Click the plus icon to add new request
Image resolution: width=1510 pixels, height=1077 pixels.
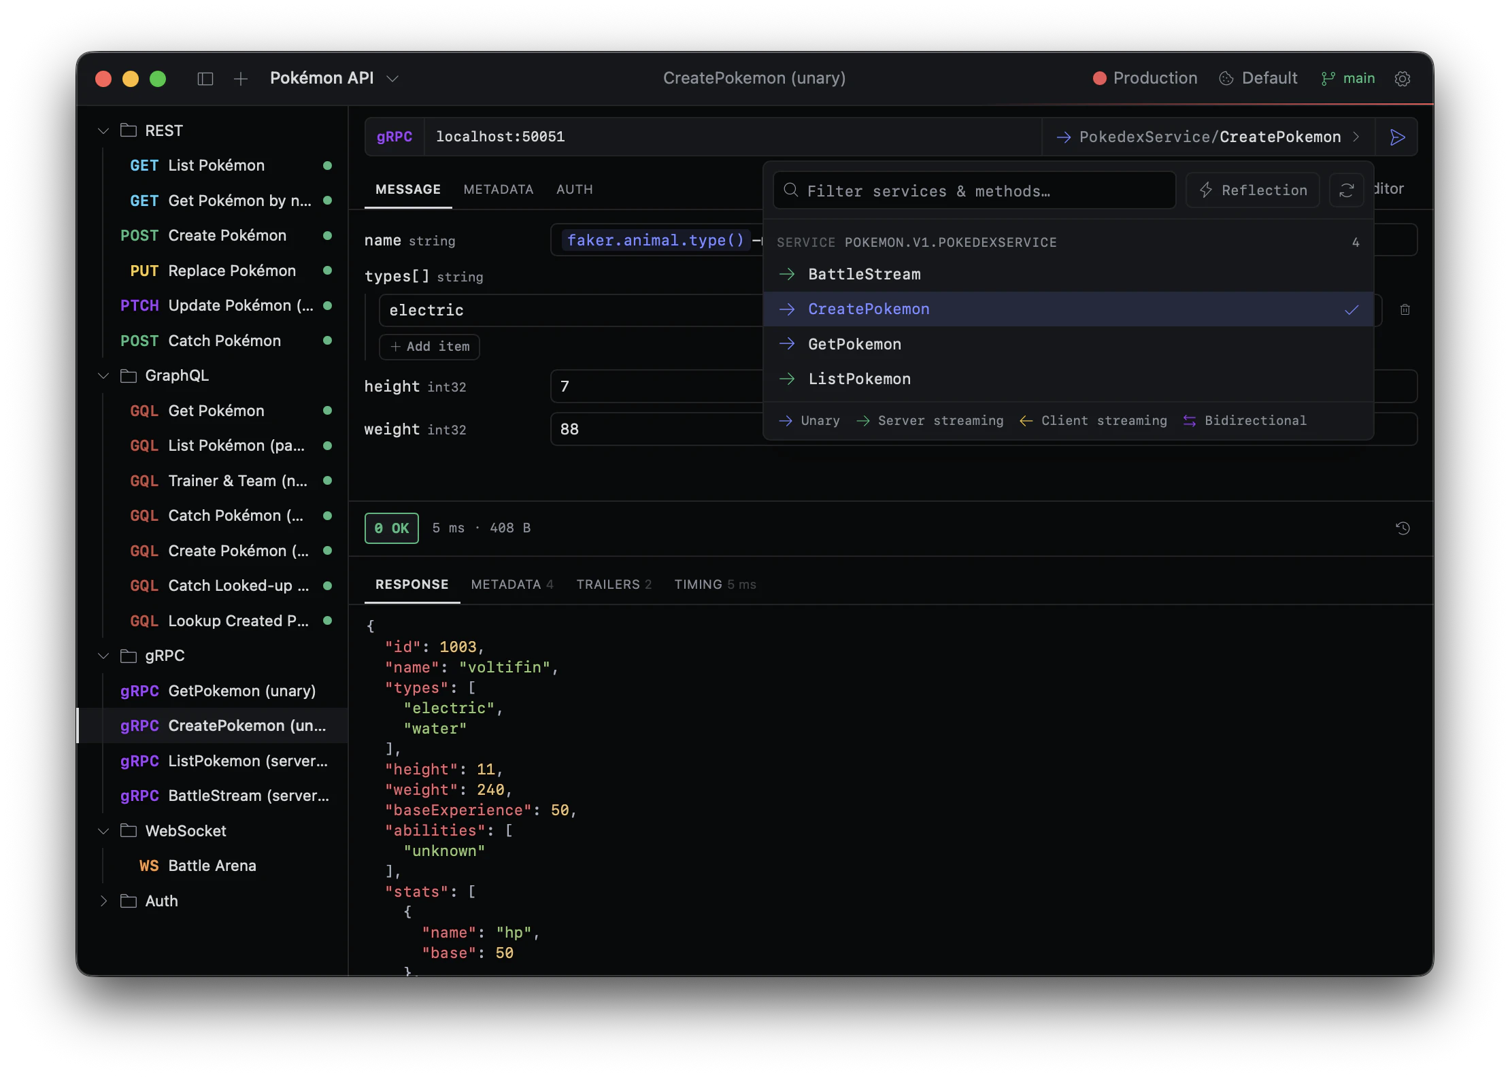(241, 79)
